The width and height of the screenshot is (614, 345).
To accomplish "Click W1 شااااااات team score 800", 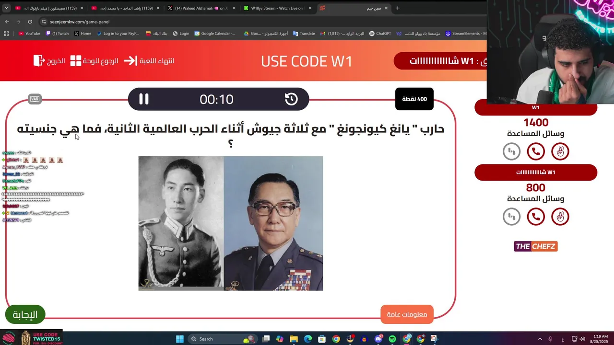I will [536, 188].
